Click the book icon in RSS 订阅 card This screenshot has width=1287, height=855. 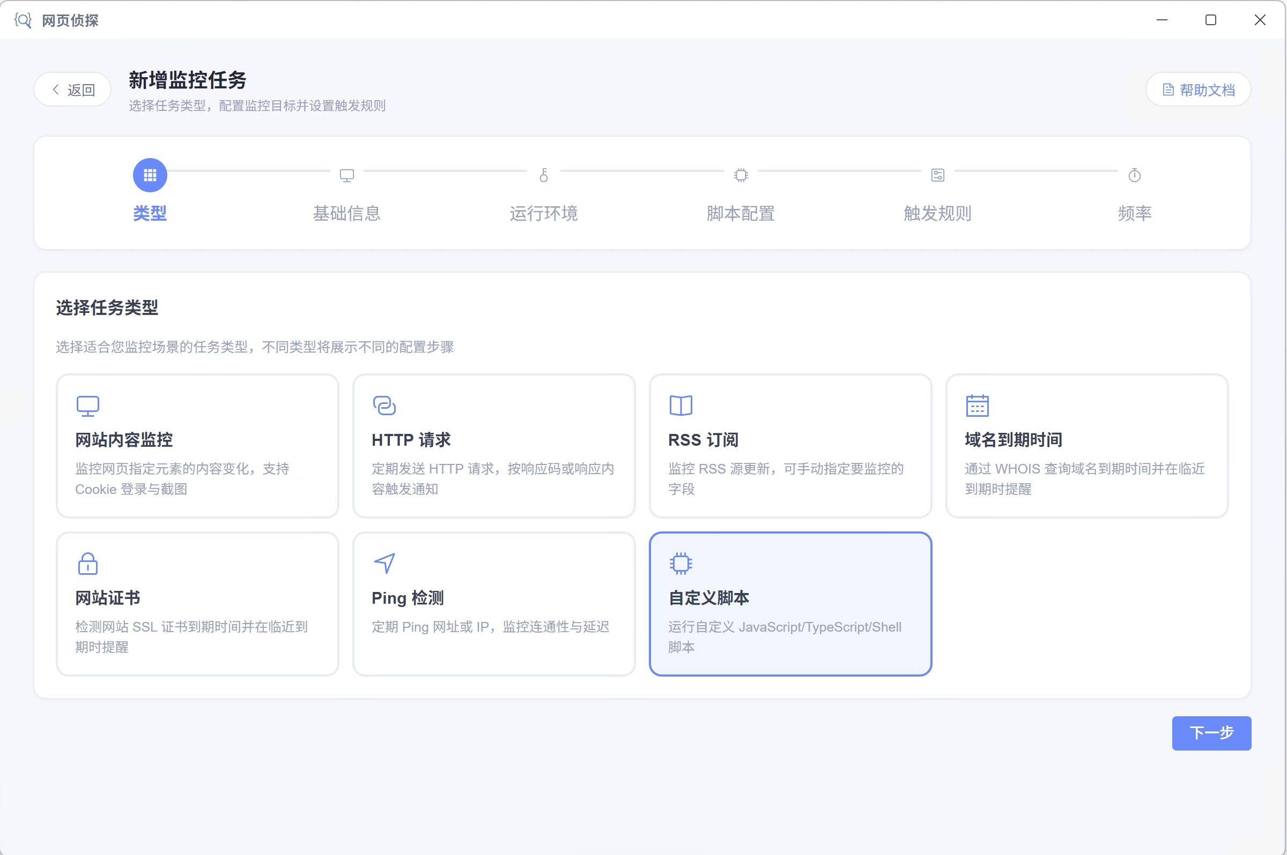pyautogui.click(x=681, y=406)
